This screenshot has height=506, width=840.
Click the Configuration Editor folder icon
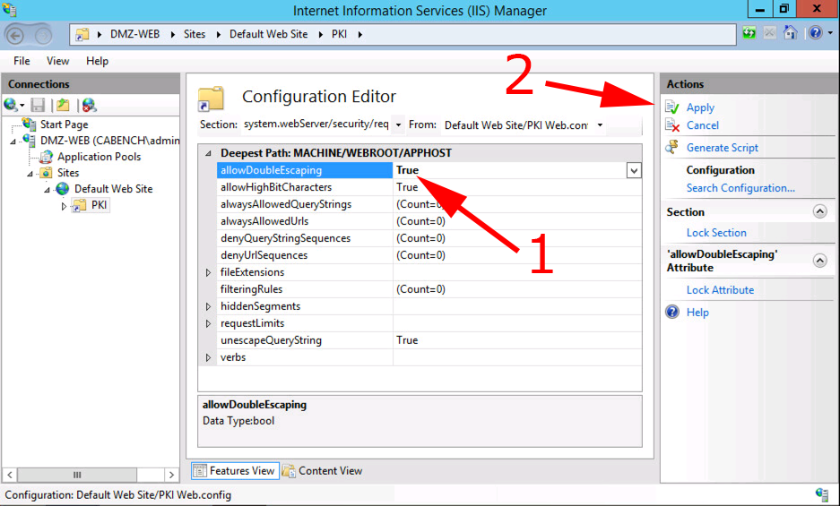coord(211,99)
